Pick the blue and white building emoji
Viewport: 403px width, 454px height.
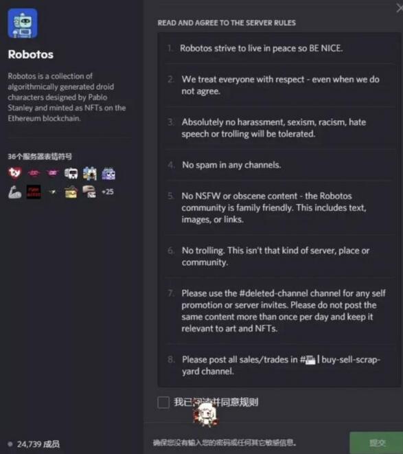pos(90,174)
